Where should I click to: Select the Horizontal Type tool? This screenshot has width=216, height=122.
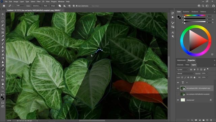(3, 73)
